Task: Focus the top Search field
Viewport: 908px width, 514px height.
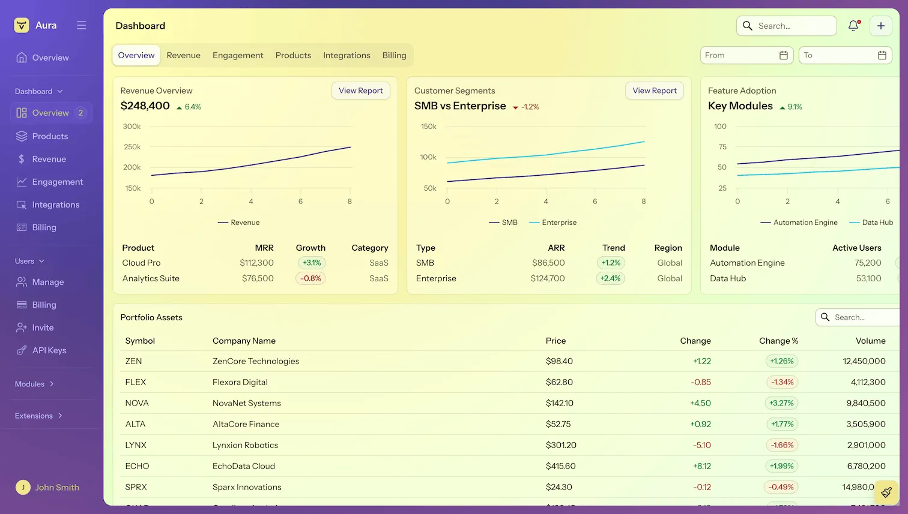Action: point(787,26)
